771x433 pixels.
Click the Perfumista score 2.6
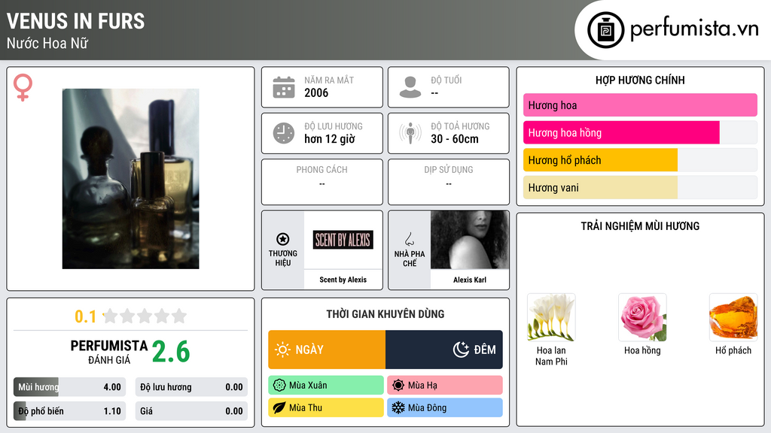point(171,352)
